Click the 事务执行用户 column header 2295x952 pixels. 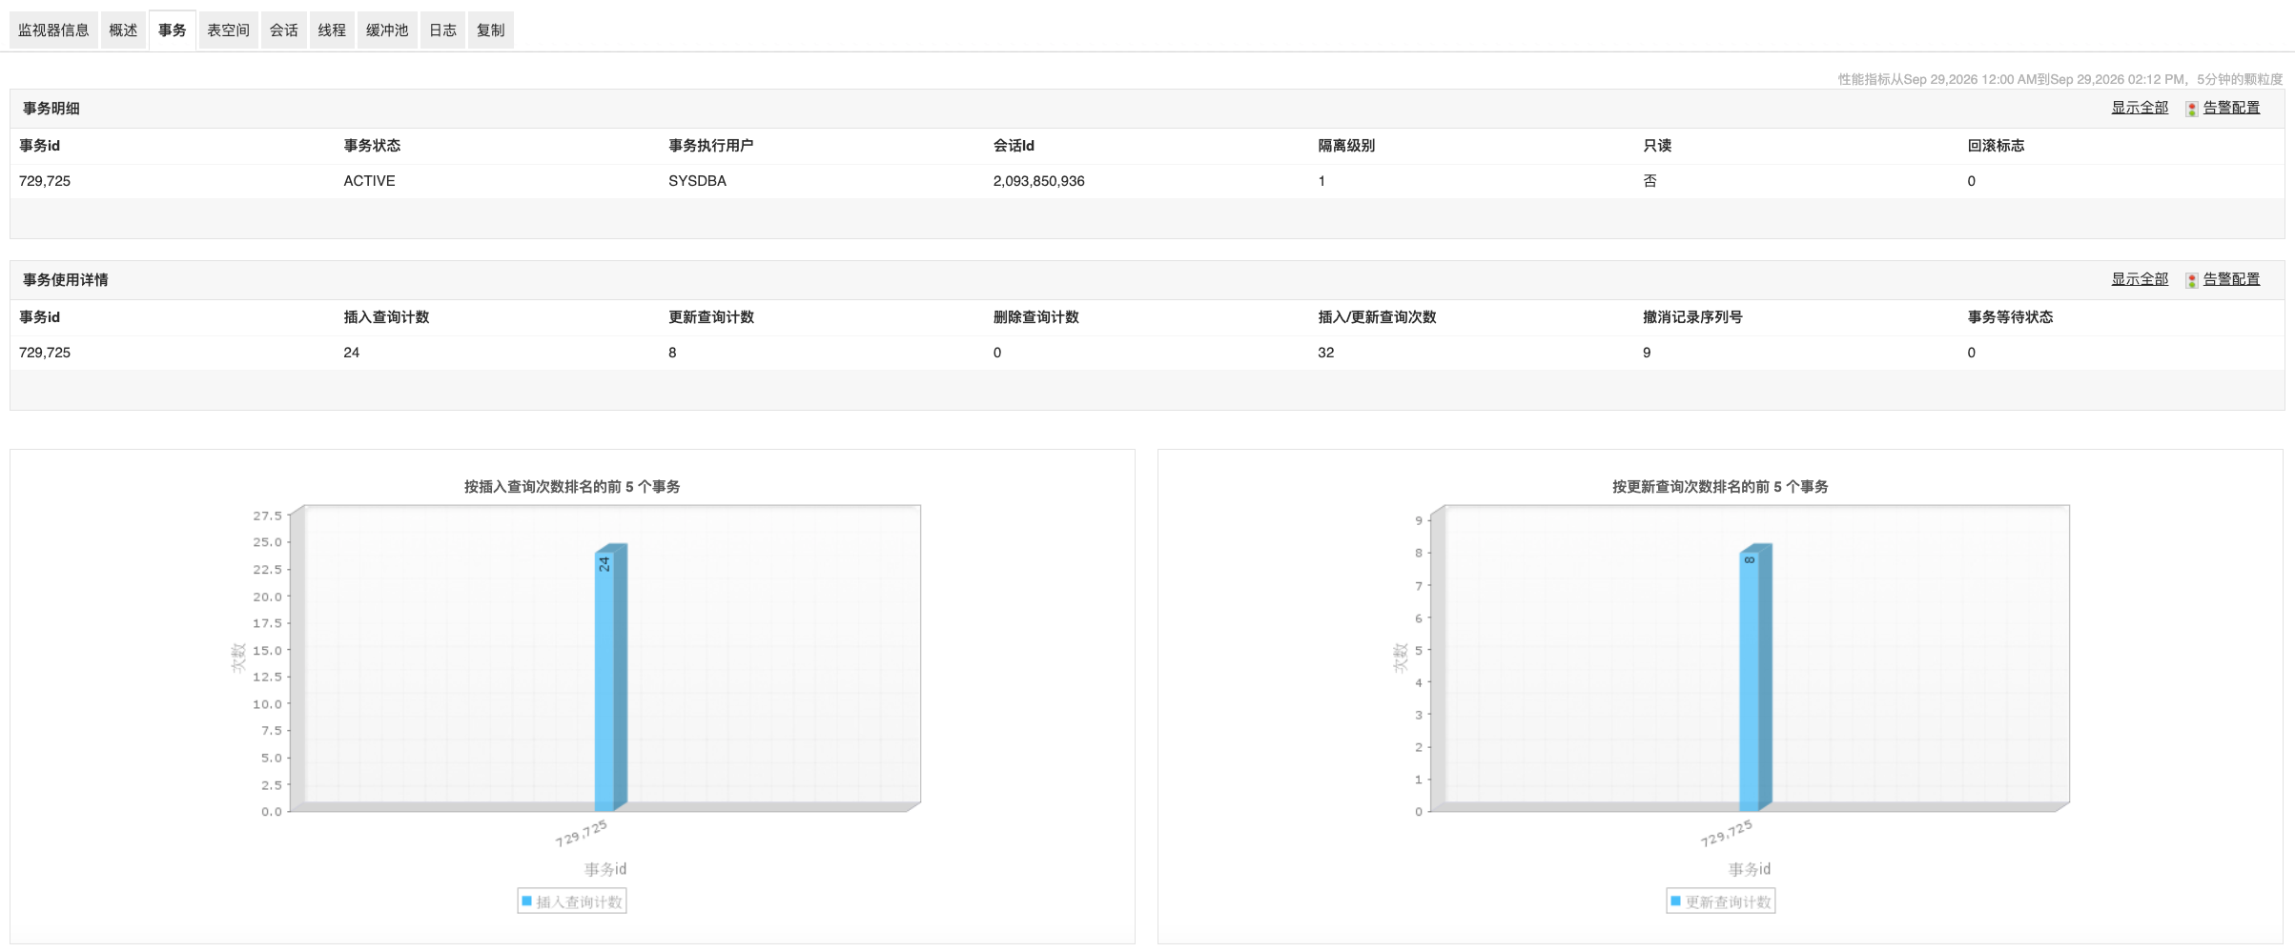[710, 146]
